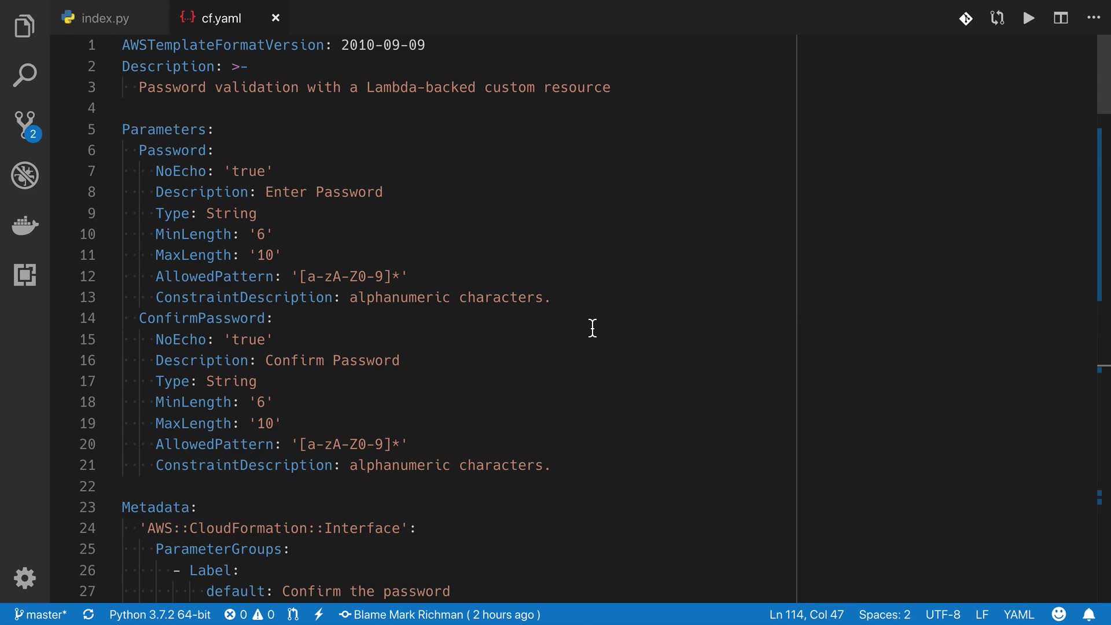
Task: Click the master branch indicator
Action: point(41,615)
